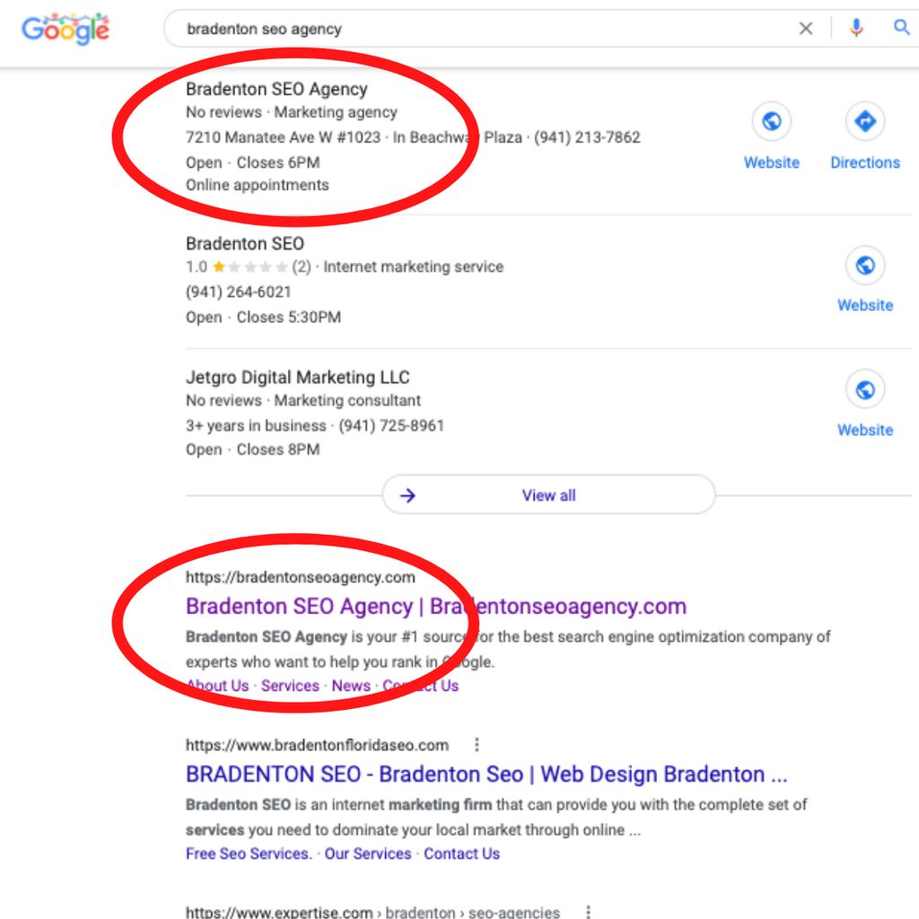Open BRADENTON SEO - Web Design Bradenton result
Image resolution: width=919 pixels, height=919 pixels.
pyautogui.click(x=486, y=775)
